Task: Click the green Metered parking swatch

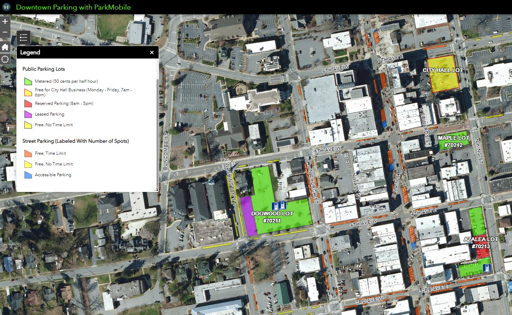Action: (x=28, y=81)
